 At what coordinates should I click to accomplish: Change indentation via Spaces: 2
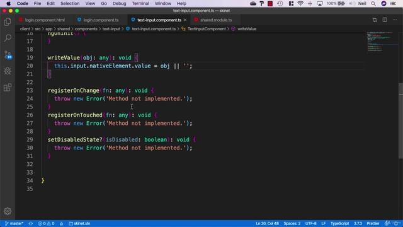click(x=292, y=223)
